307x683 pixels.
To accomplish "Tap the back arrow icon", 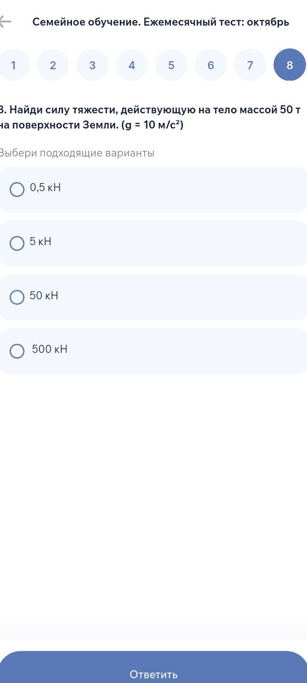I will click(5, 22).
